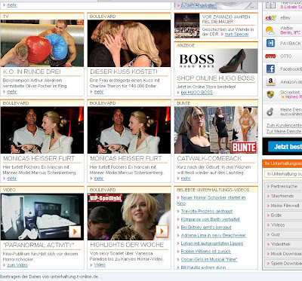
Task: Click the Hugo Boss shoe advertisement image
Action: 216,61
